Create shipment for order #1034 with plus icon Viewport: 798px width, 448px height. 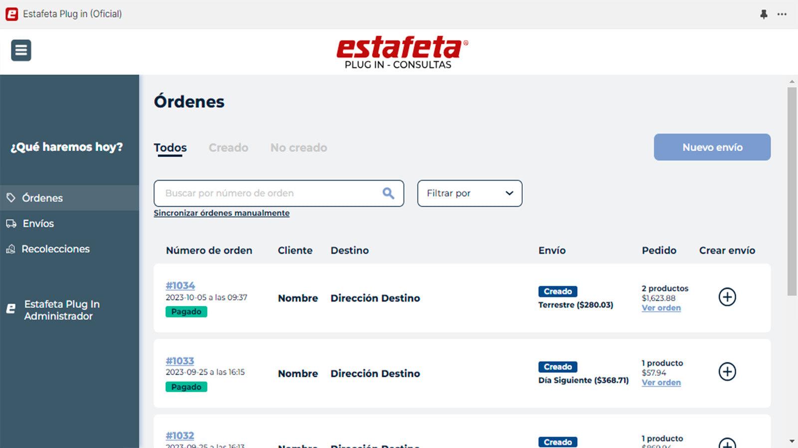pos(727,297)
